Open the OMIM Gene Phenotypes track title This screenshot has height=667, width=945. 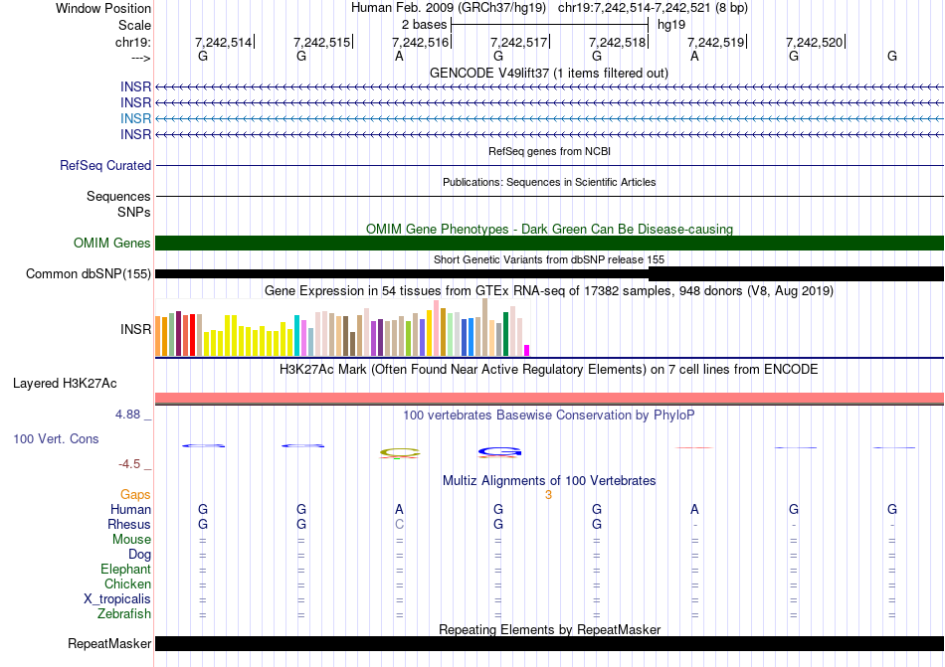pos(549,229)
